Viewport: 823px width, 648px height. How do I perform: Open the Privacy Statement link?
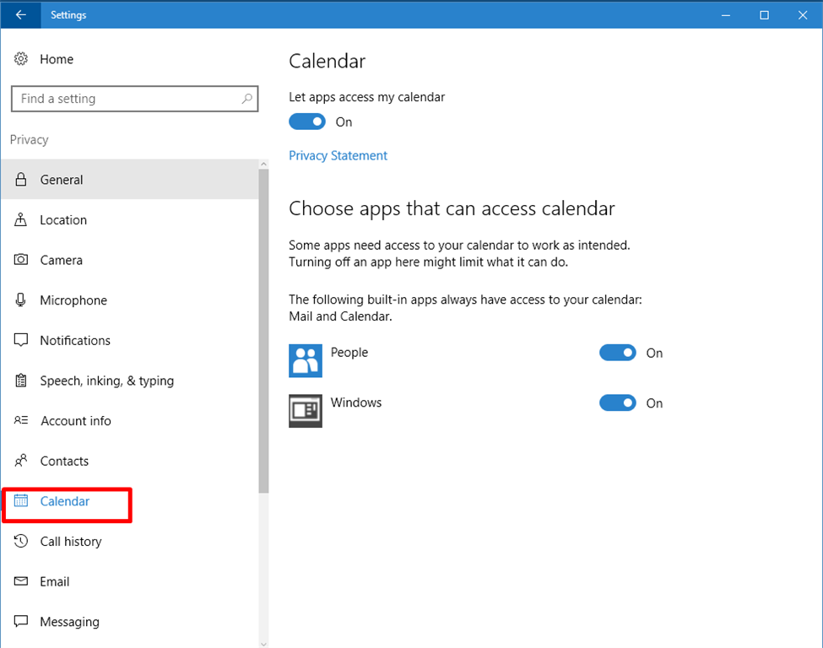click(338, 155)
